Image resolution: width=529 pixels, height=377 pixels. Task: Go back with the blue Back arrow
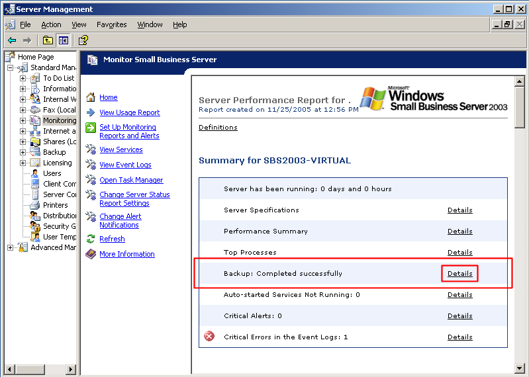click(12, 40)
